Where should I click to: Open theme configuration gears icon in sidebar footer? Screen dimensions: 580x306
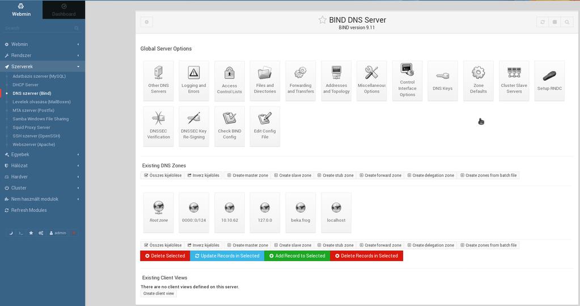pyautogui.click(x=41, y=233)
